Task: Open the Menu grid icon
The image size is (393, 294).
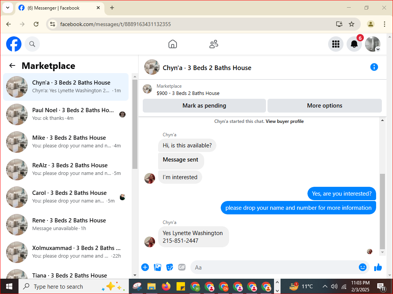Action: 335,44
